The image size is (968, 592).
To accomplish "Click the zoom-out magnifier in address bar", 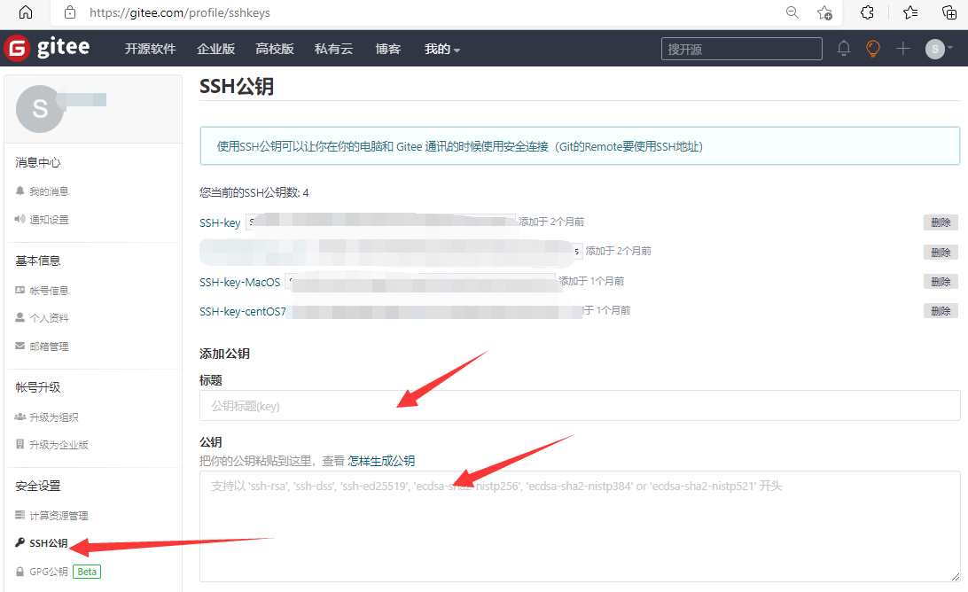I will point(792,13).
